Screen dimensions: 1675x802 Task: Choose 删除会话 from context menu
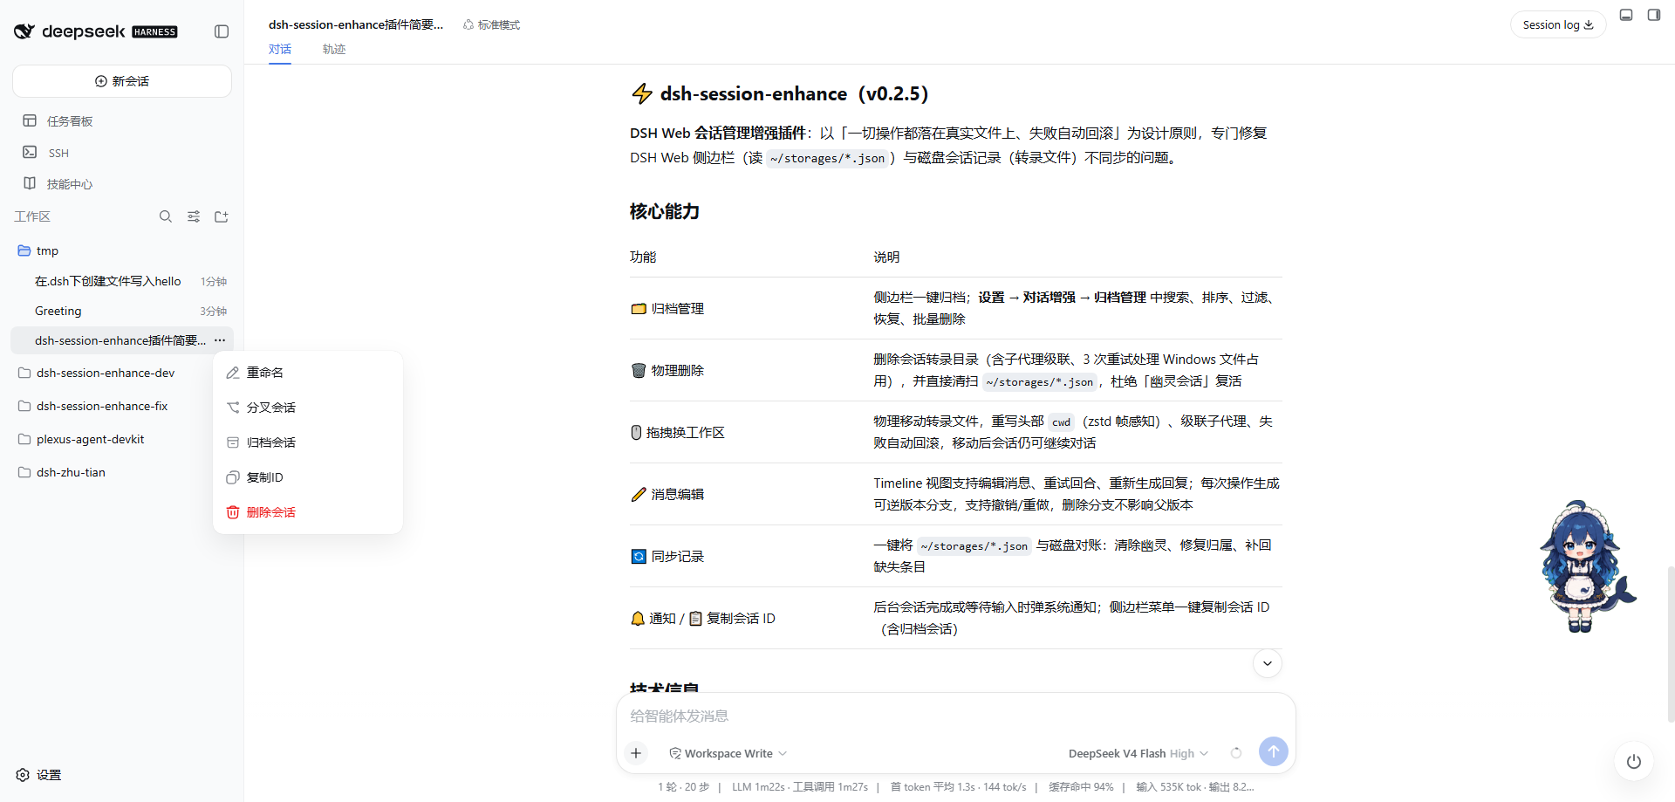[x=307, y=512]
